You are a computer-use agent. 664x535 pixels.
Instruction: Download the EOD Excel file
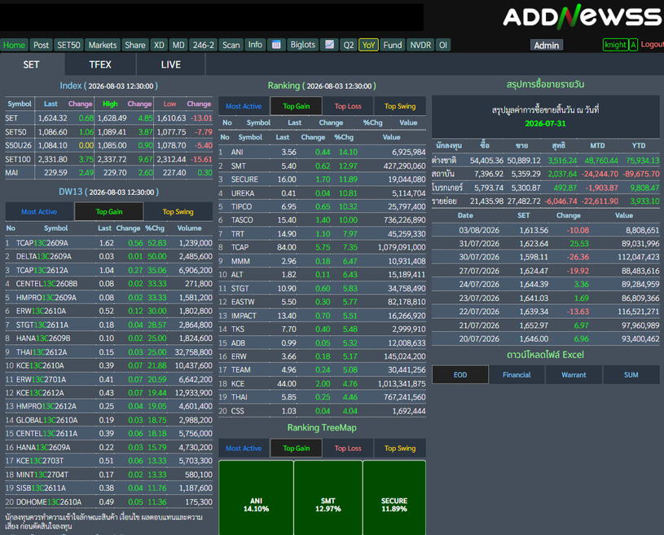[x=460, y=375]
